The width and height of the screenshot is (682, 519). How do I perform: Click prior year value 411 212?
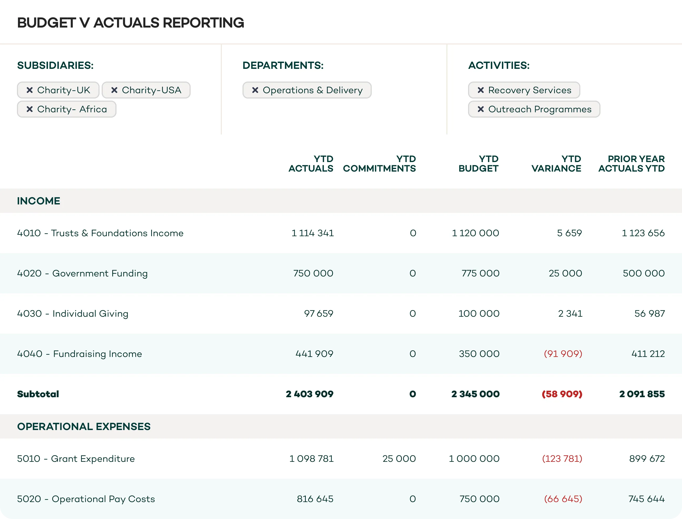pyautogui.click(x=648, y=354)
